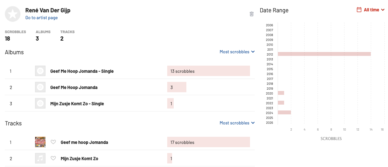Click album art for Mijn Zusje Komt Zo - Single

40,103
